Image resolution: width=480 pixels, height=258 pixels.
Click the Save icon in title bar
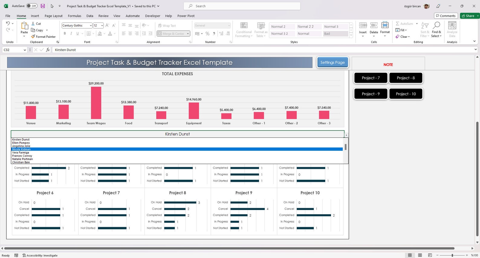(43, 6)
